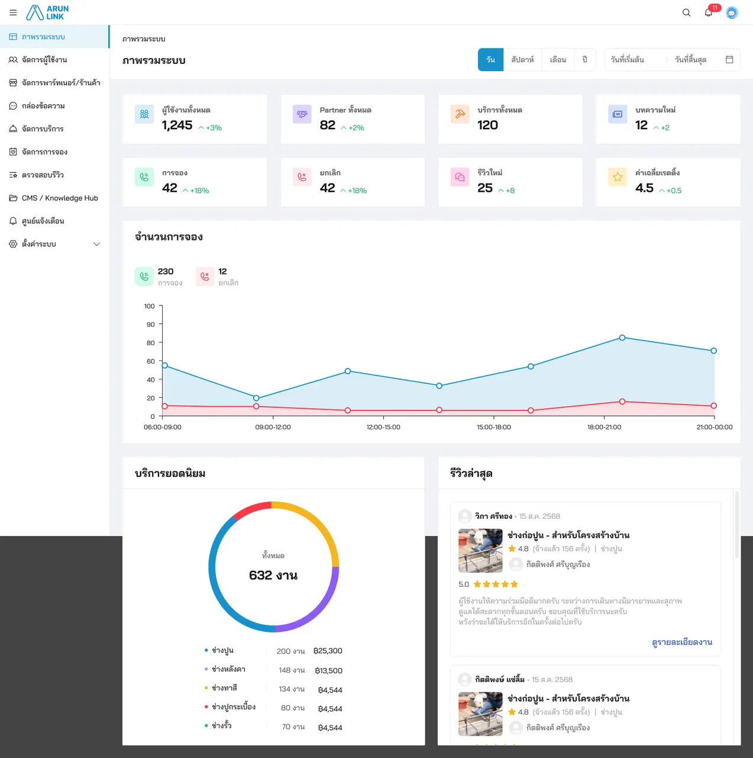Switch period to สัปดาห์
The height and width of the screenshot is (758, 753).
(x=522, y=60)
